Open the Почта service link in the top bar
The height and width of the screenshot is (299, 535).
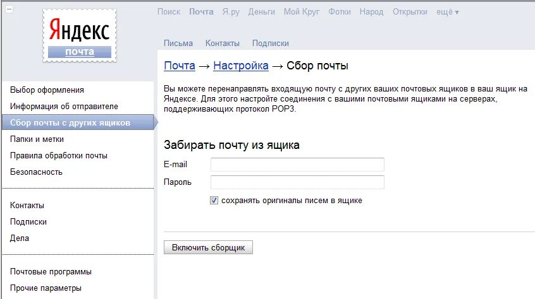(201, 12)
